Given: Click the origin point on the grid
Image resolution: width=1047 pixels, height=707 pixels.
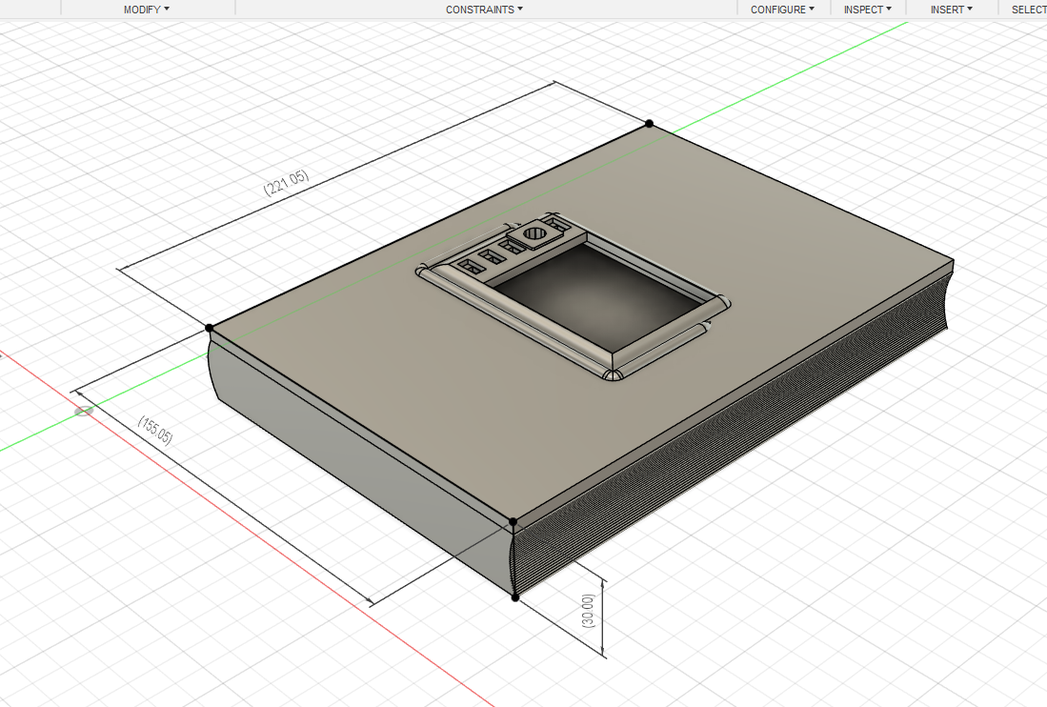Looking at the screenshot, I should coord(85,411).
